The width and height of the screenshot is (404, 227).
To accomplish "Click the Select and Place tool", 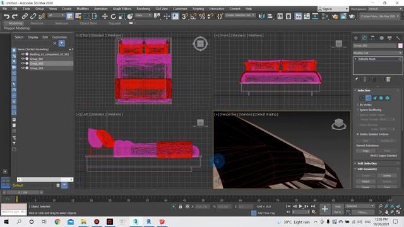I will [130, 16].
